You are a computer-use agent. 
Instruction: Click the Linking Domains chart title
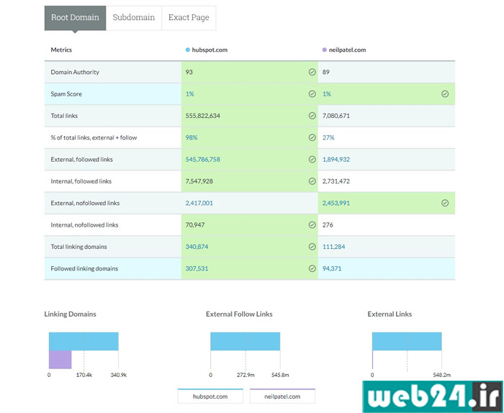[70, 314]
